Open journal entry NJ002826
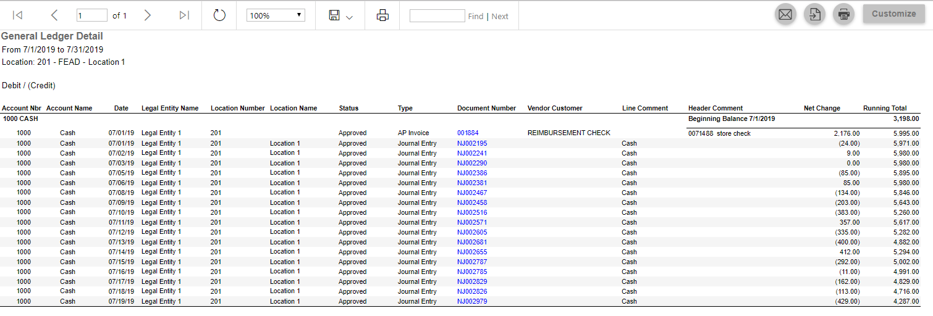This screenshot has height=316, width=933. [472, 291]
